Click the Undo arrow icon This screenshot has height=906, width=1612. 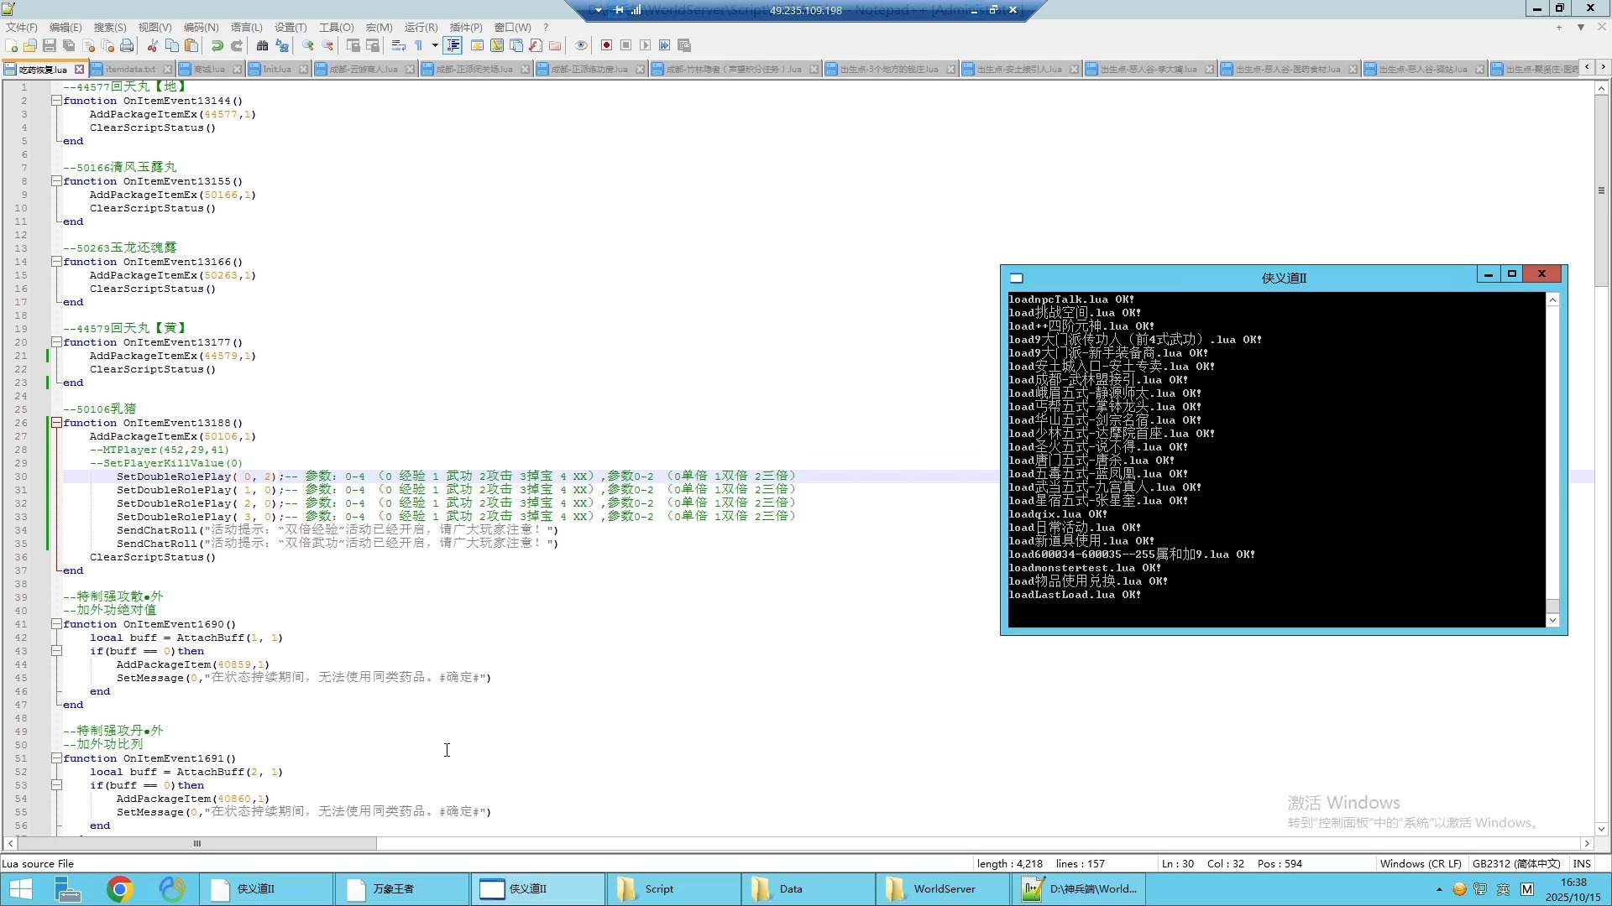coord(217,45)
